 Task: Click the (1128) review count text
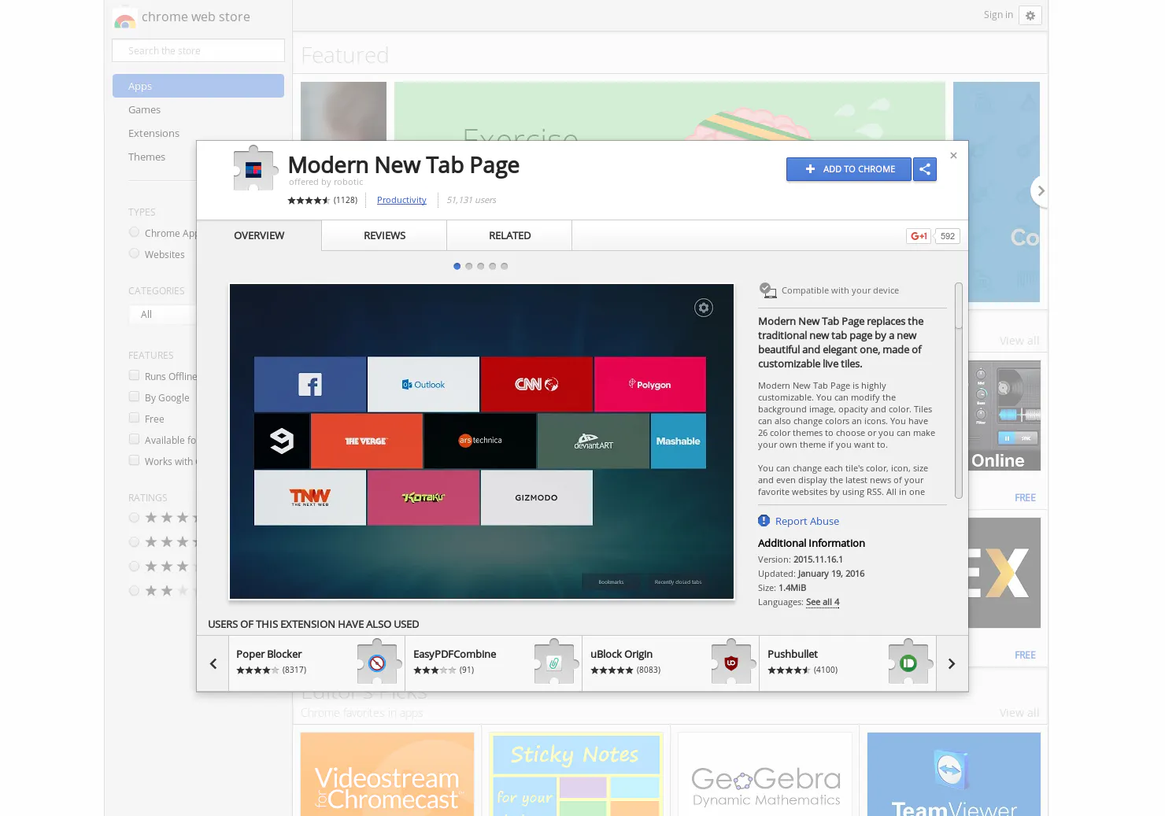click(345, 201)
